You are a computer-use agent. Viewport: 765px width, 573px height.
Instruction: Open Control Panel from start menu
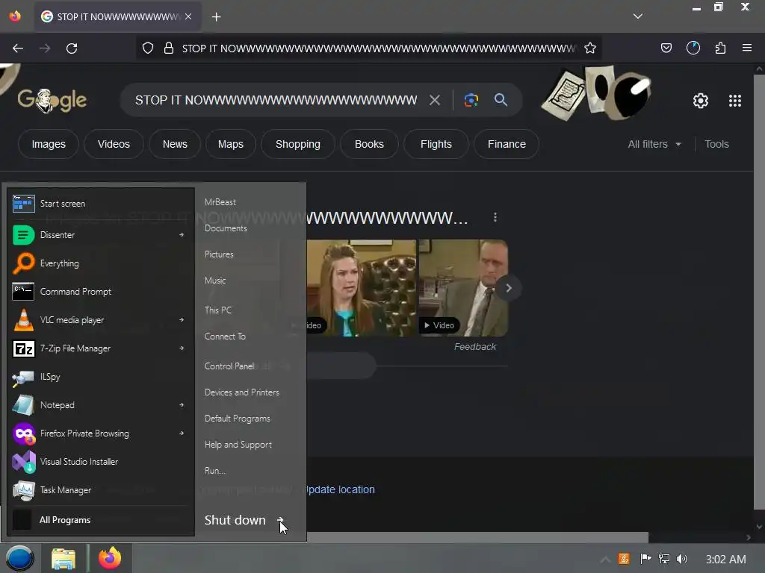click(229, 366)
